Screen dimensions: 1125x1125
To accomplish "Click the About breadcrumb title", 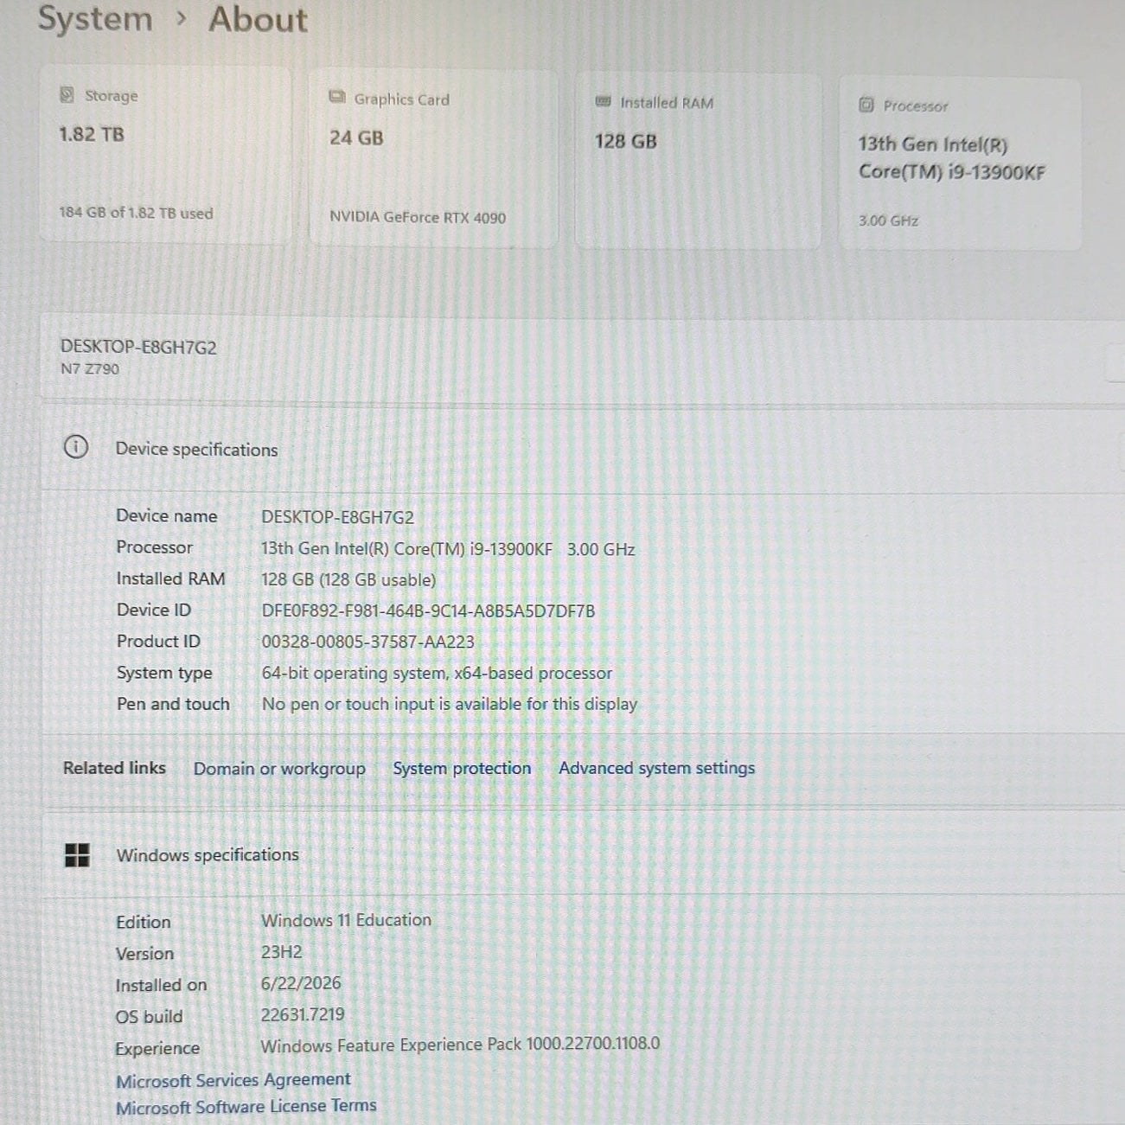I will tap(258, 19).
